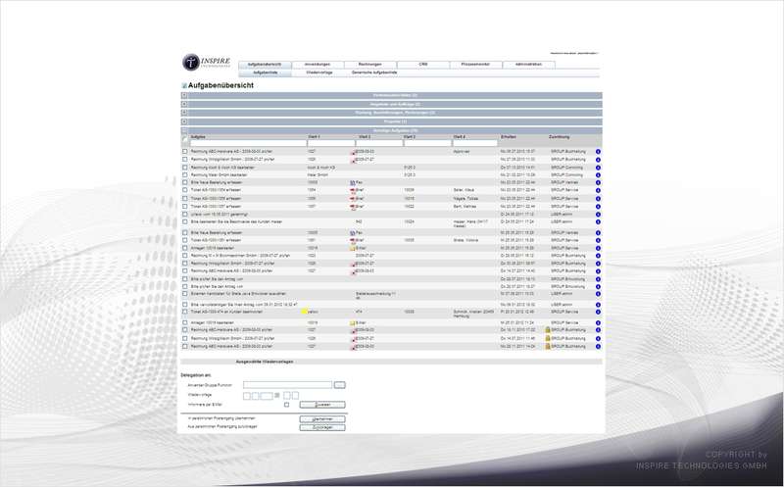Click lock icon in row dated 28.11.2011
The height and width of the screenshot is (487, 784).
click(x=548, y=346)
